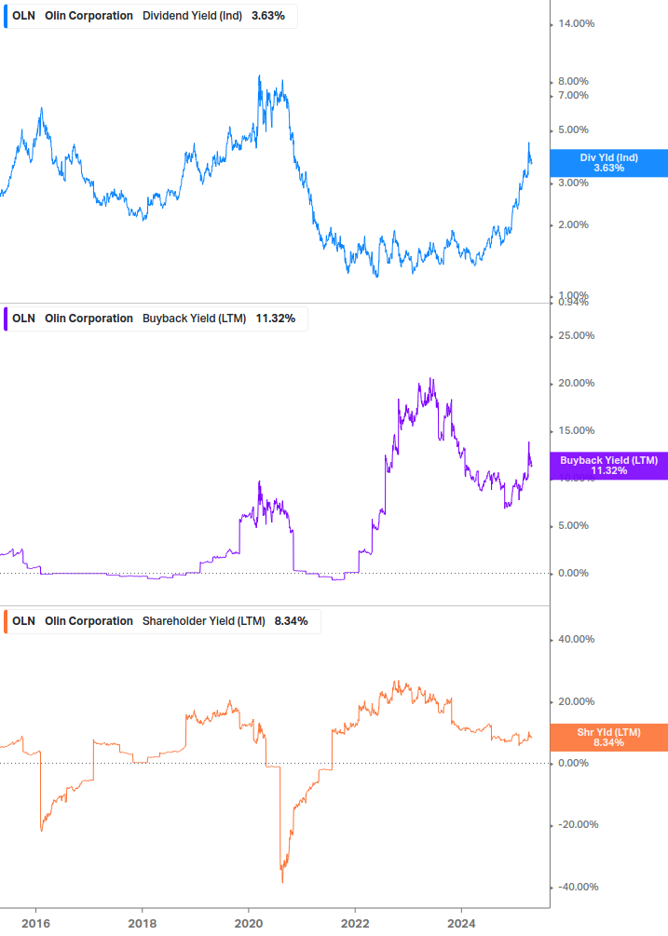
Task: Click the -40.00% shareholder yield axis label
Action: click(x=578, y=887)
